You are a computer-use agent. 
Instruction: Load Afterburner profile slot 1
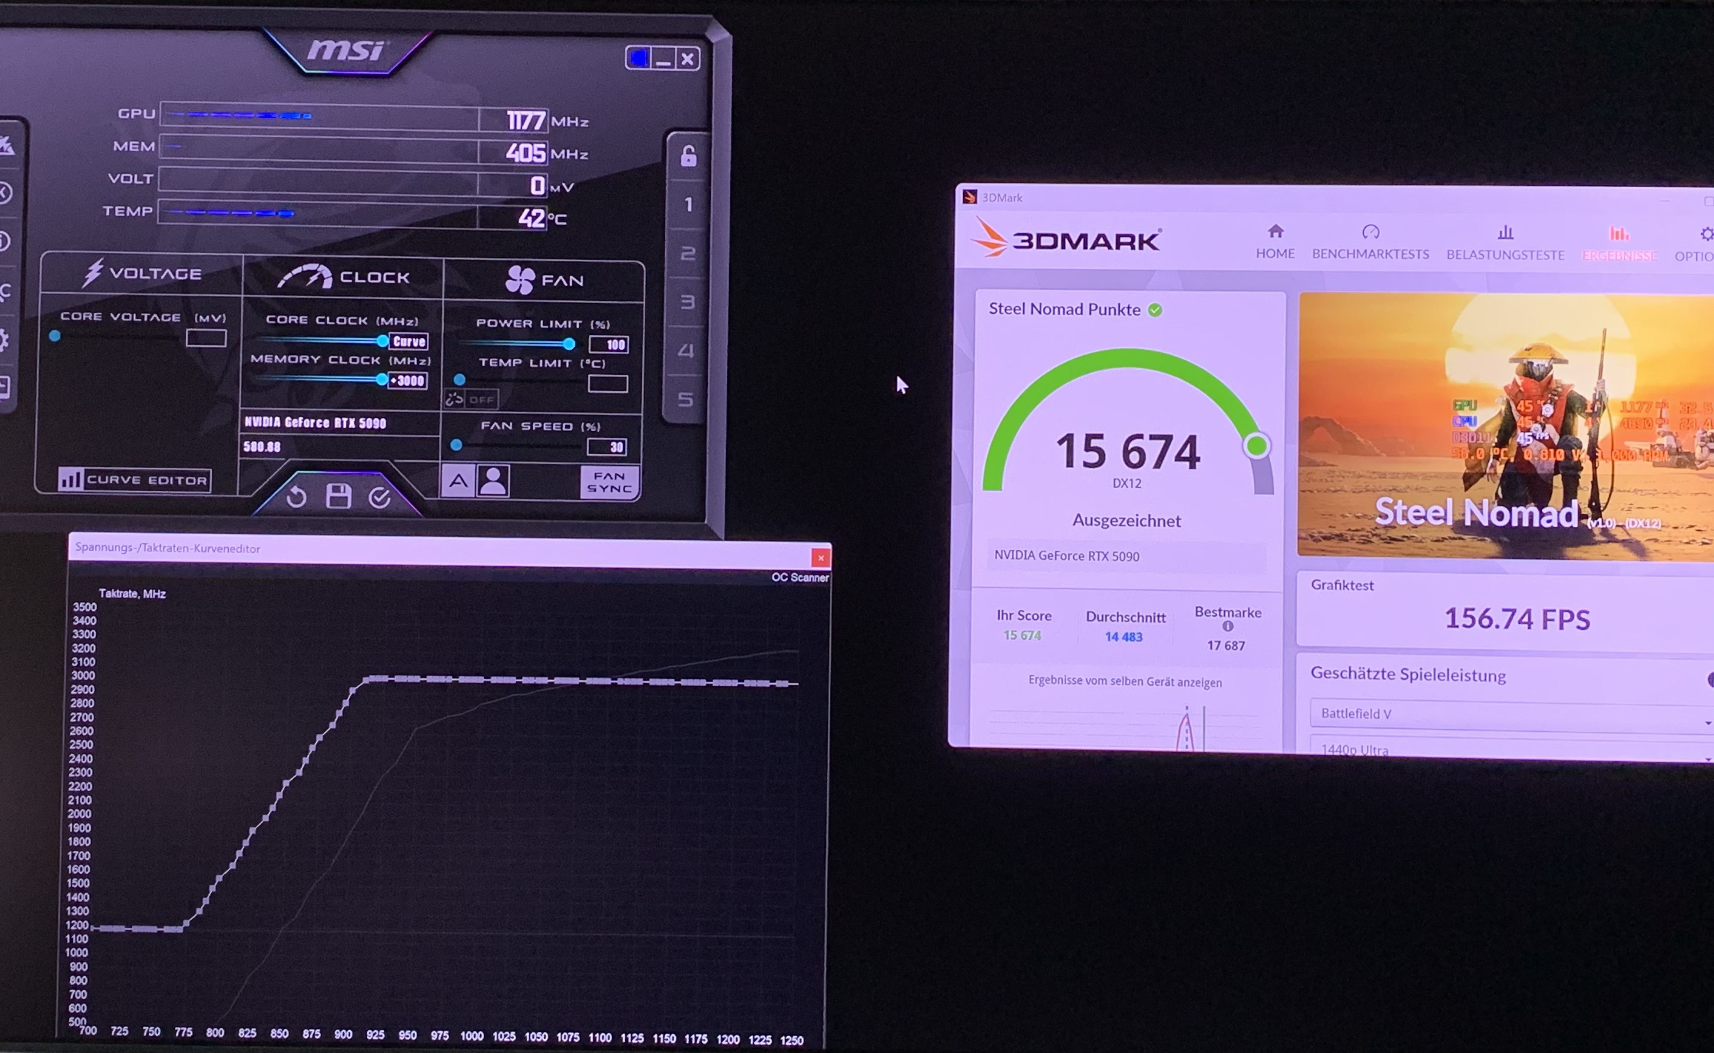(688, 205)
